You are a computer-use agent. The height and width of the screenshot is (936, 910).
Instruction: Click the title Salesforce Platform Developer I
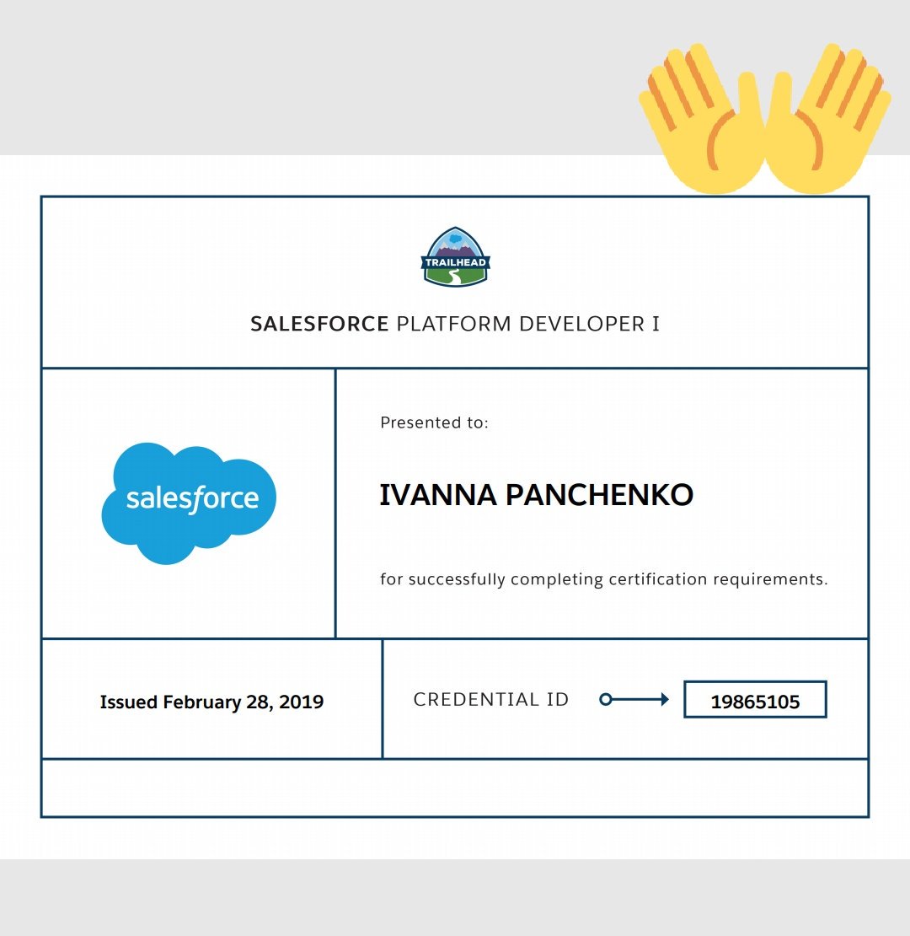[x=455, y=324]
